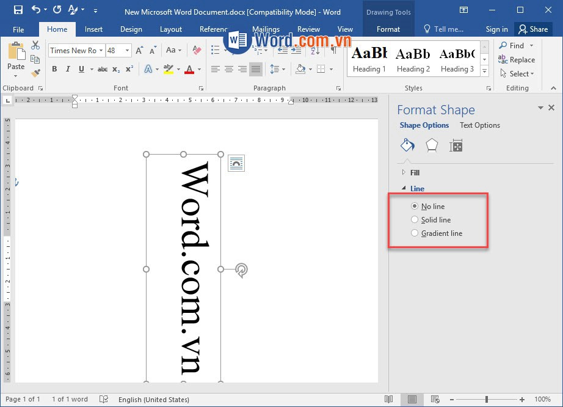
Task: Click the Copy icon in Clipboard
Action: (35, 59)
